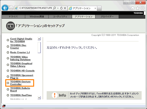Click the browser forward arrow button
147x109 pixels.
11,8
